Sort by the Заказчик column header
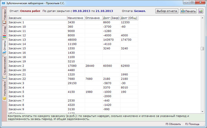 [38, 18]
